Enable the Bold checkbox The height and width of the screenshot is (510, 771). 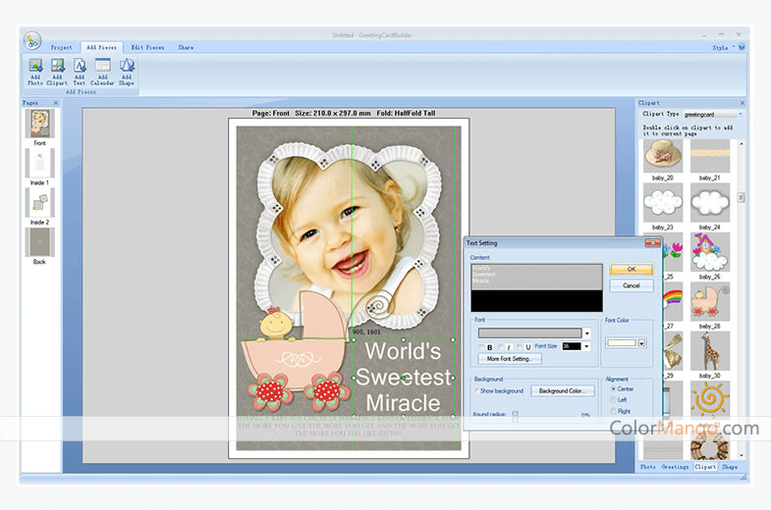tap(482, 346)
